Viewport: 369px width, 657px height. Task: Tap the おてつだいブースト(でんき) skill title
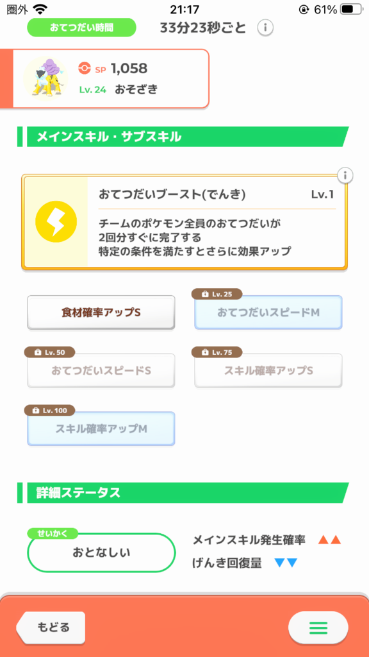172,195
